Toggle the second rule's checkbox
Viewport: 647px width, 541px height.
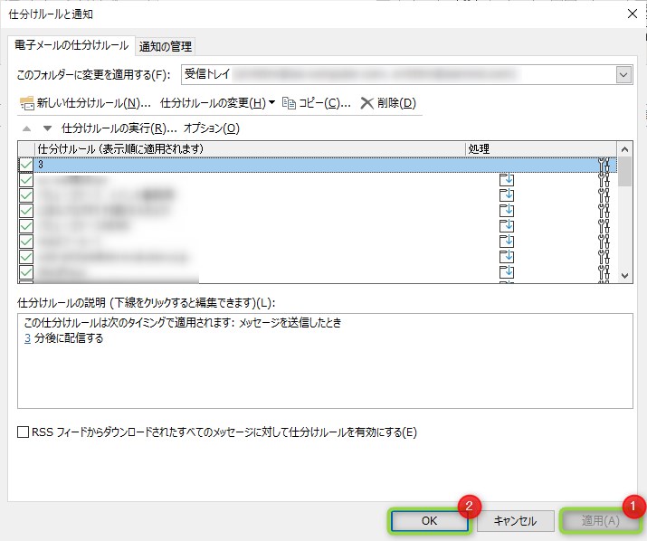(25, 180)
